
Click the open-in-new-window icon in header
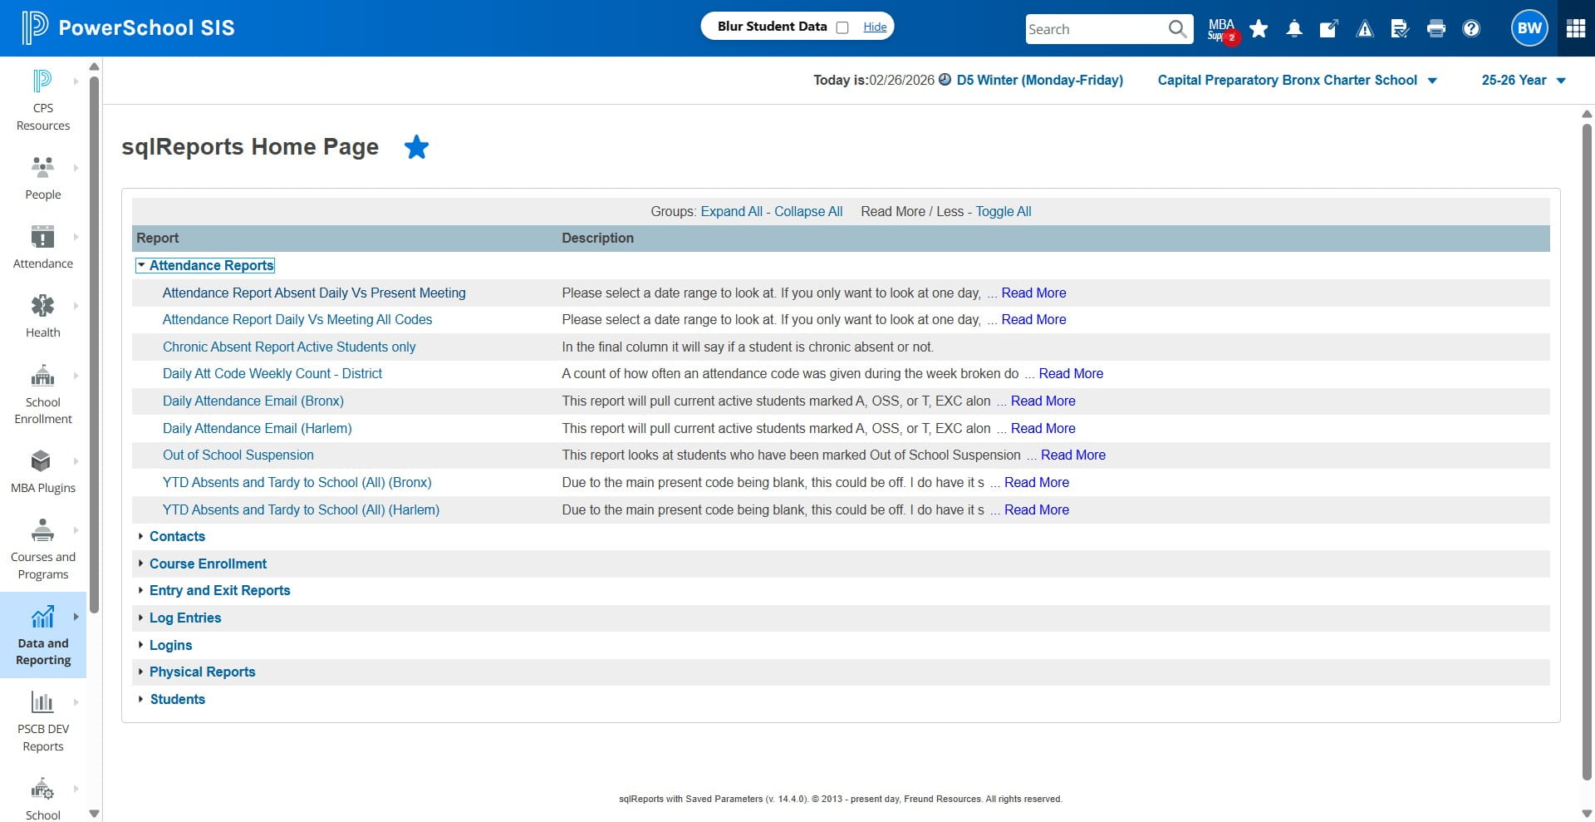(1329, 29)
